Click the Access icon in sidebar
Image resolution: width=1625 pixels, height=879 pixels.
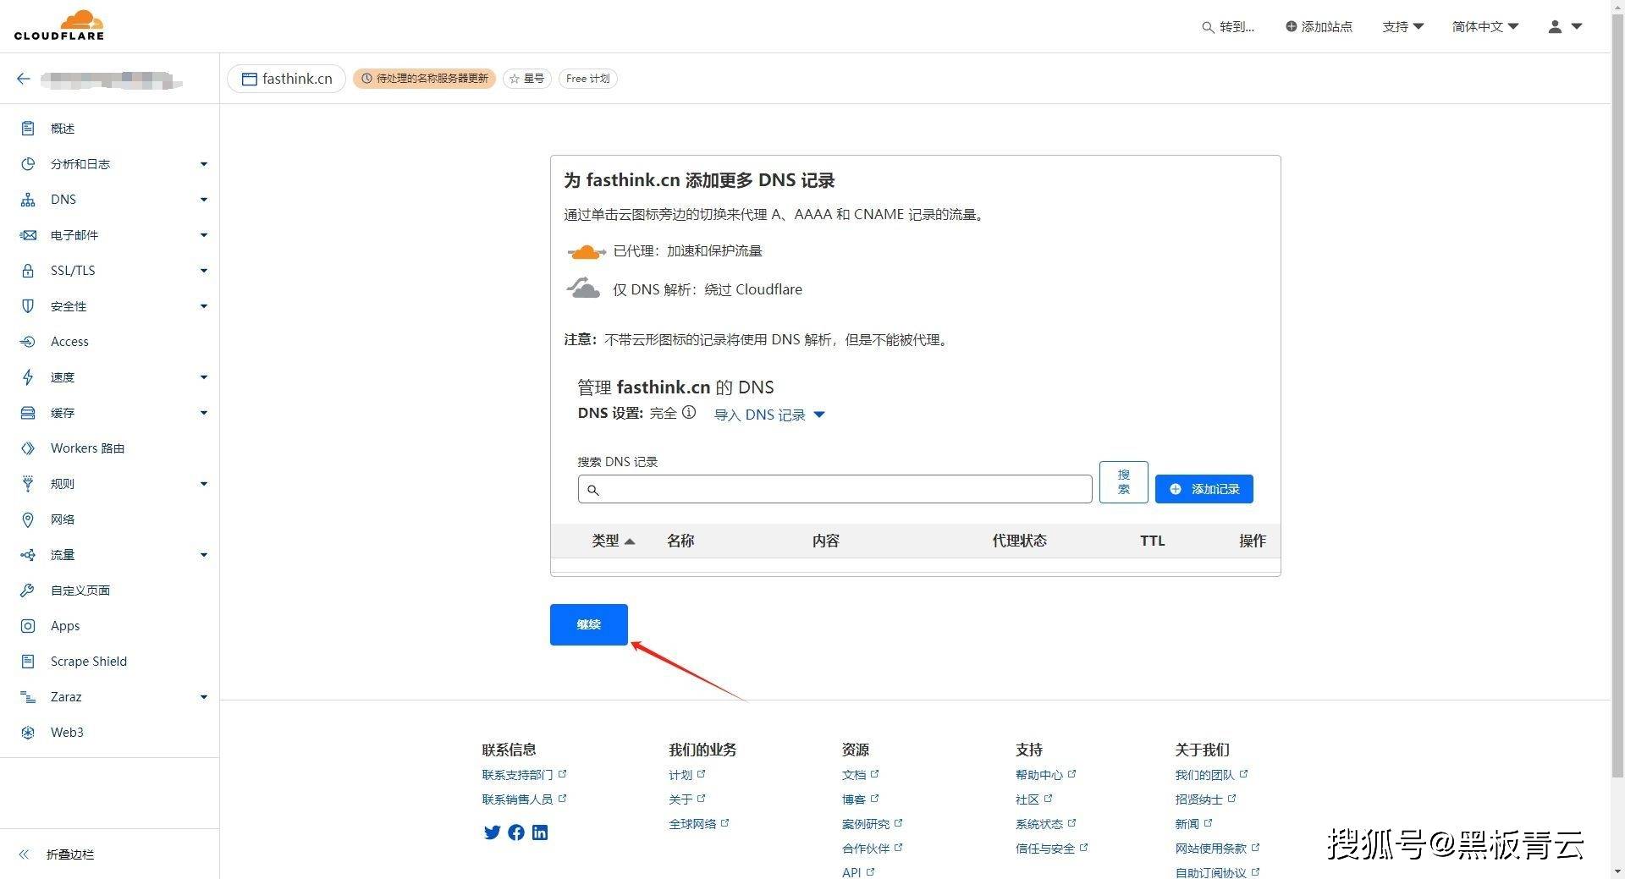pyautogui.click(x=28, y=342)
